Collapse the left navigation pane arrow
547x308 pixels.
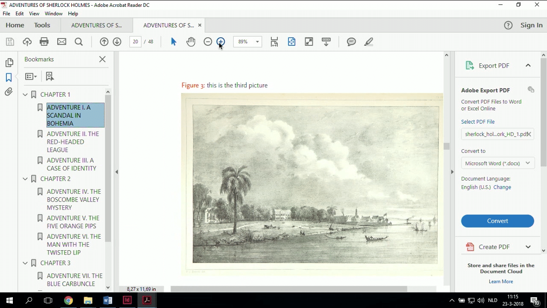coord(116,172)
